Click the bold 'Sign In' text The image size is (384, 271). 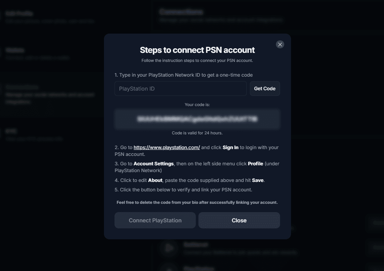pos(231,148)
